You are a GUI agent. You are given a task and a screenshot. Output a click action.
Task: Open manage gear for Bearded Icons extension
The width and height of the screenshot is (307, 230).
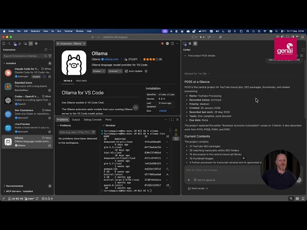[x=49, y=91]
